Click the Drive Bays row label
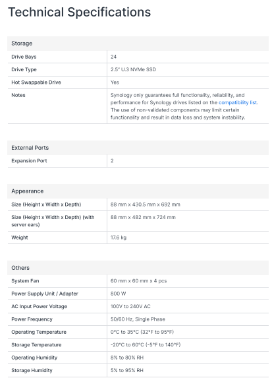The width and height of the screenshot is (272, 380). coord(24,57)
